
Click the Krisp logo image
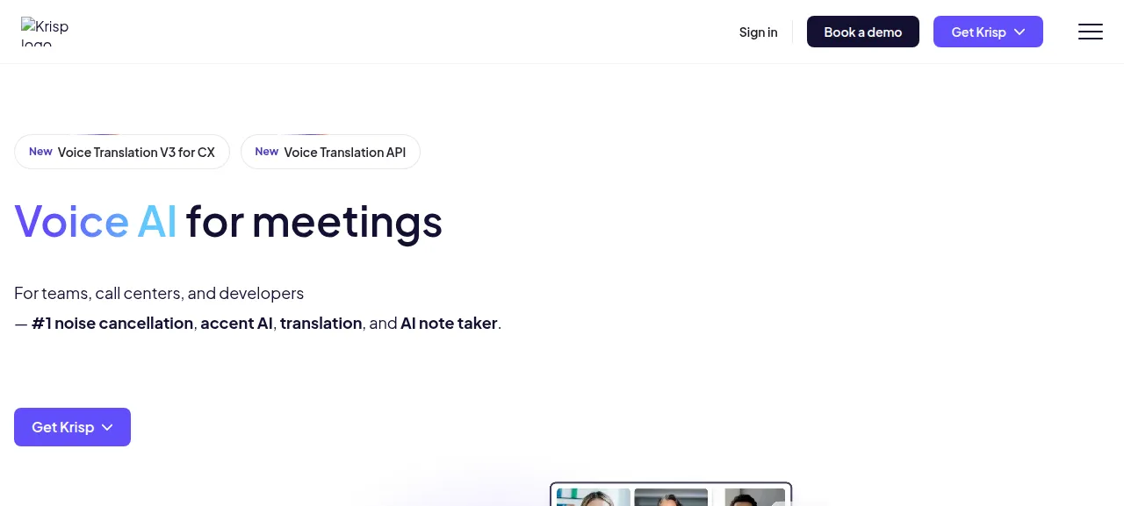point(45,32)
